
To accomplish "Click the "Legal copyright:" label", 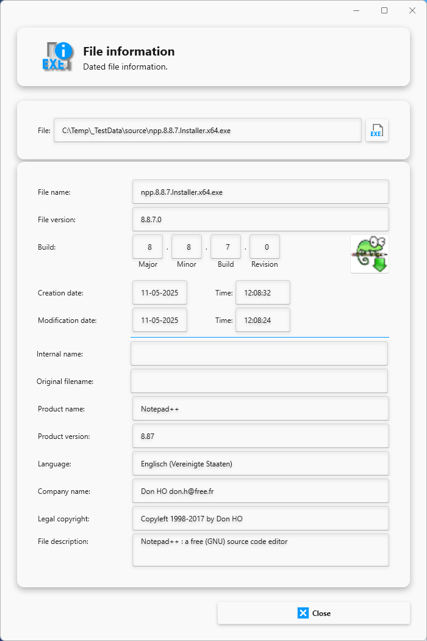I will 63,519.
